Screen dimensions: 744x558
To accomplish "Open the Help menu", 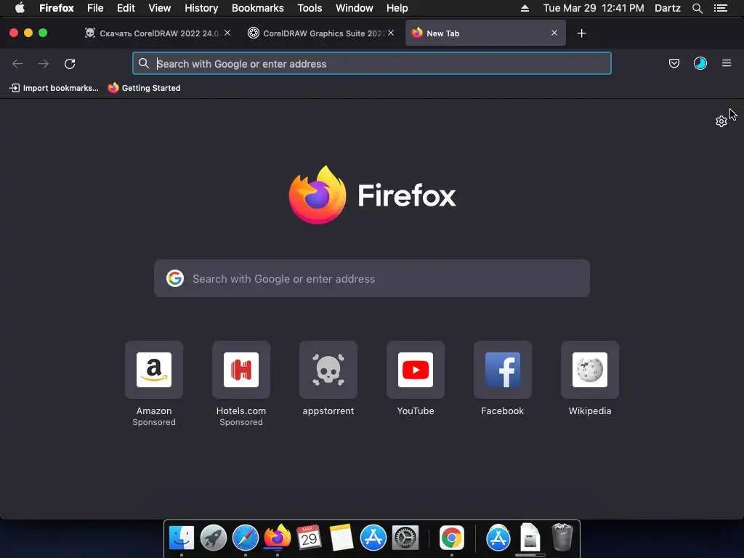I will [397, 8].
